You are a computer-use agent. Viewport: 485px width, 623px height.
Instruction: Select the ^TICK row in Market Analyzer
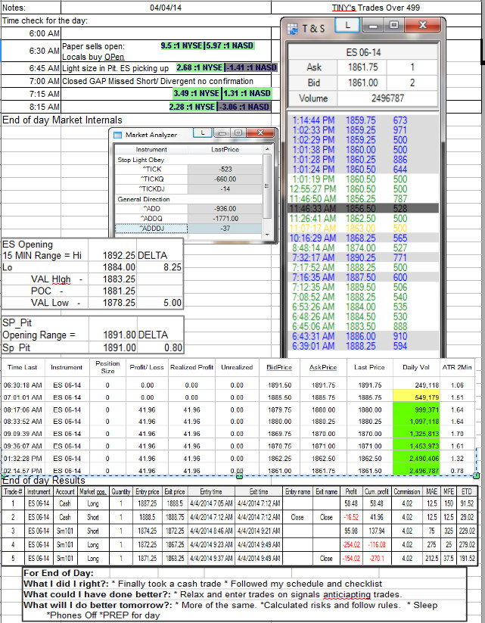(188, 169)
